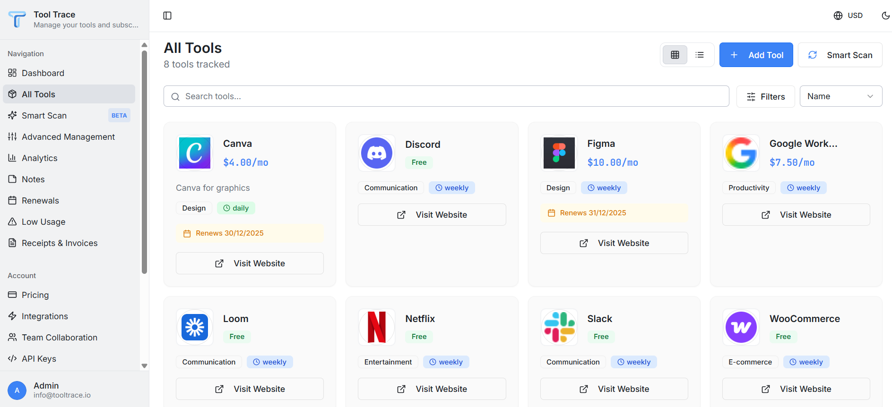Click the Figma logo icon
The image size is (892, 407).
coord(559,153)
